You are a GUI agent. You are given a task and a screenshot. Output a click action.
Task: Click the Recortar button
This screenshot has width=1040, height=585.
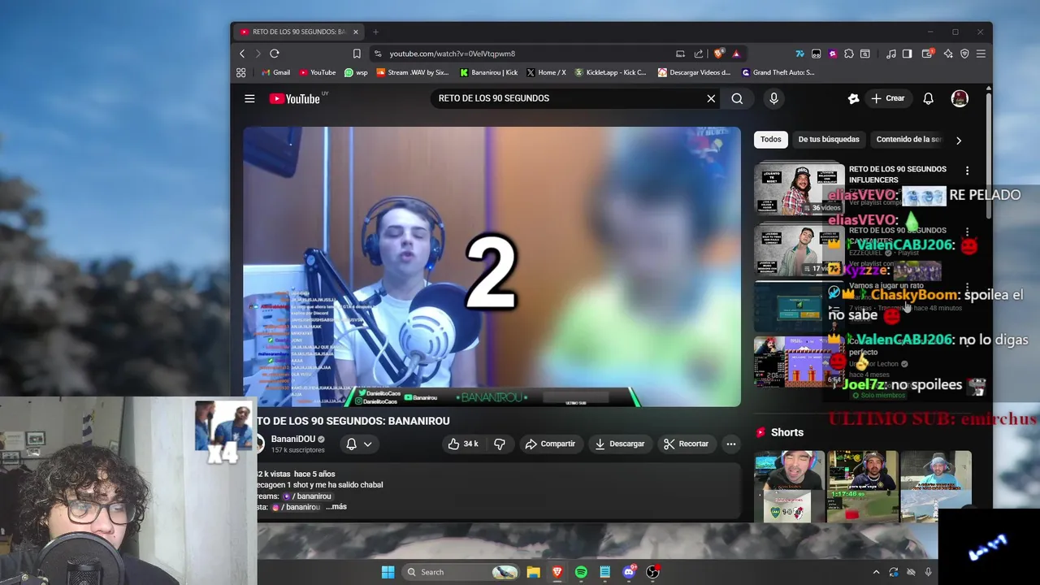pyautogui.click(x=686, y=444)
